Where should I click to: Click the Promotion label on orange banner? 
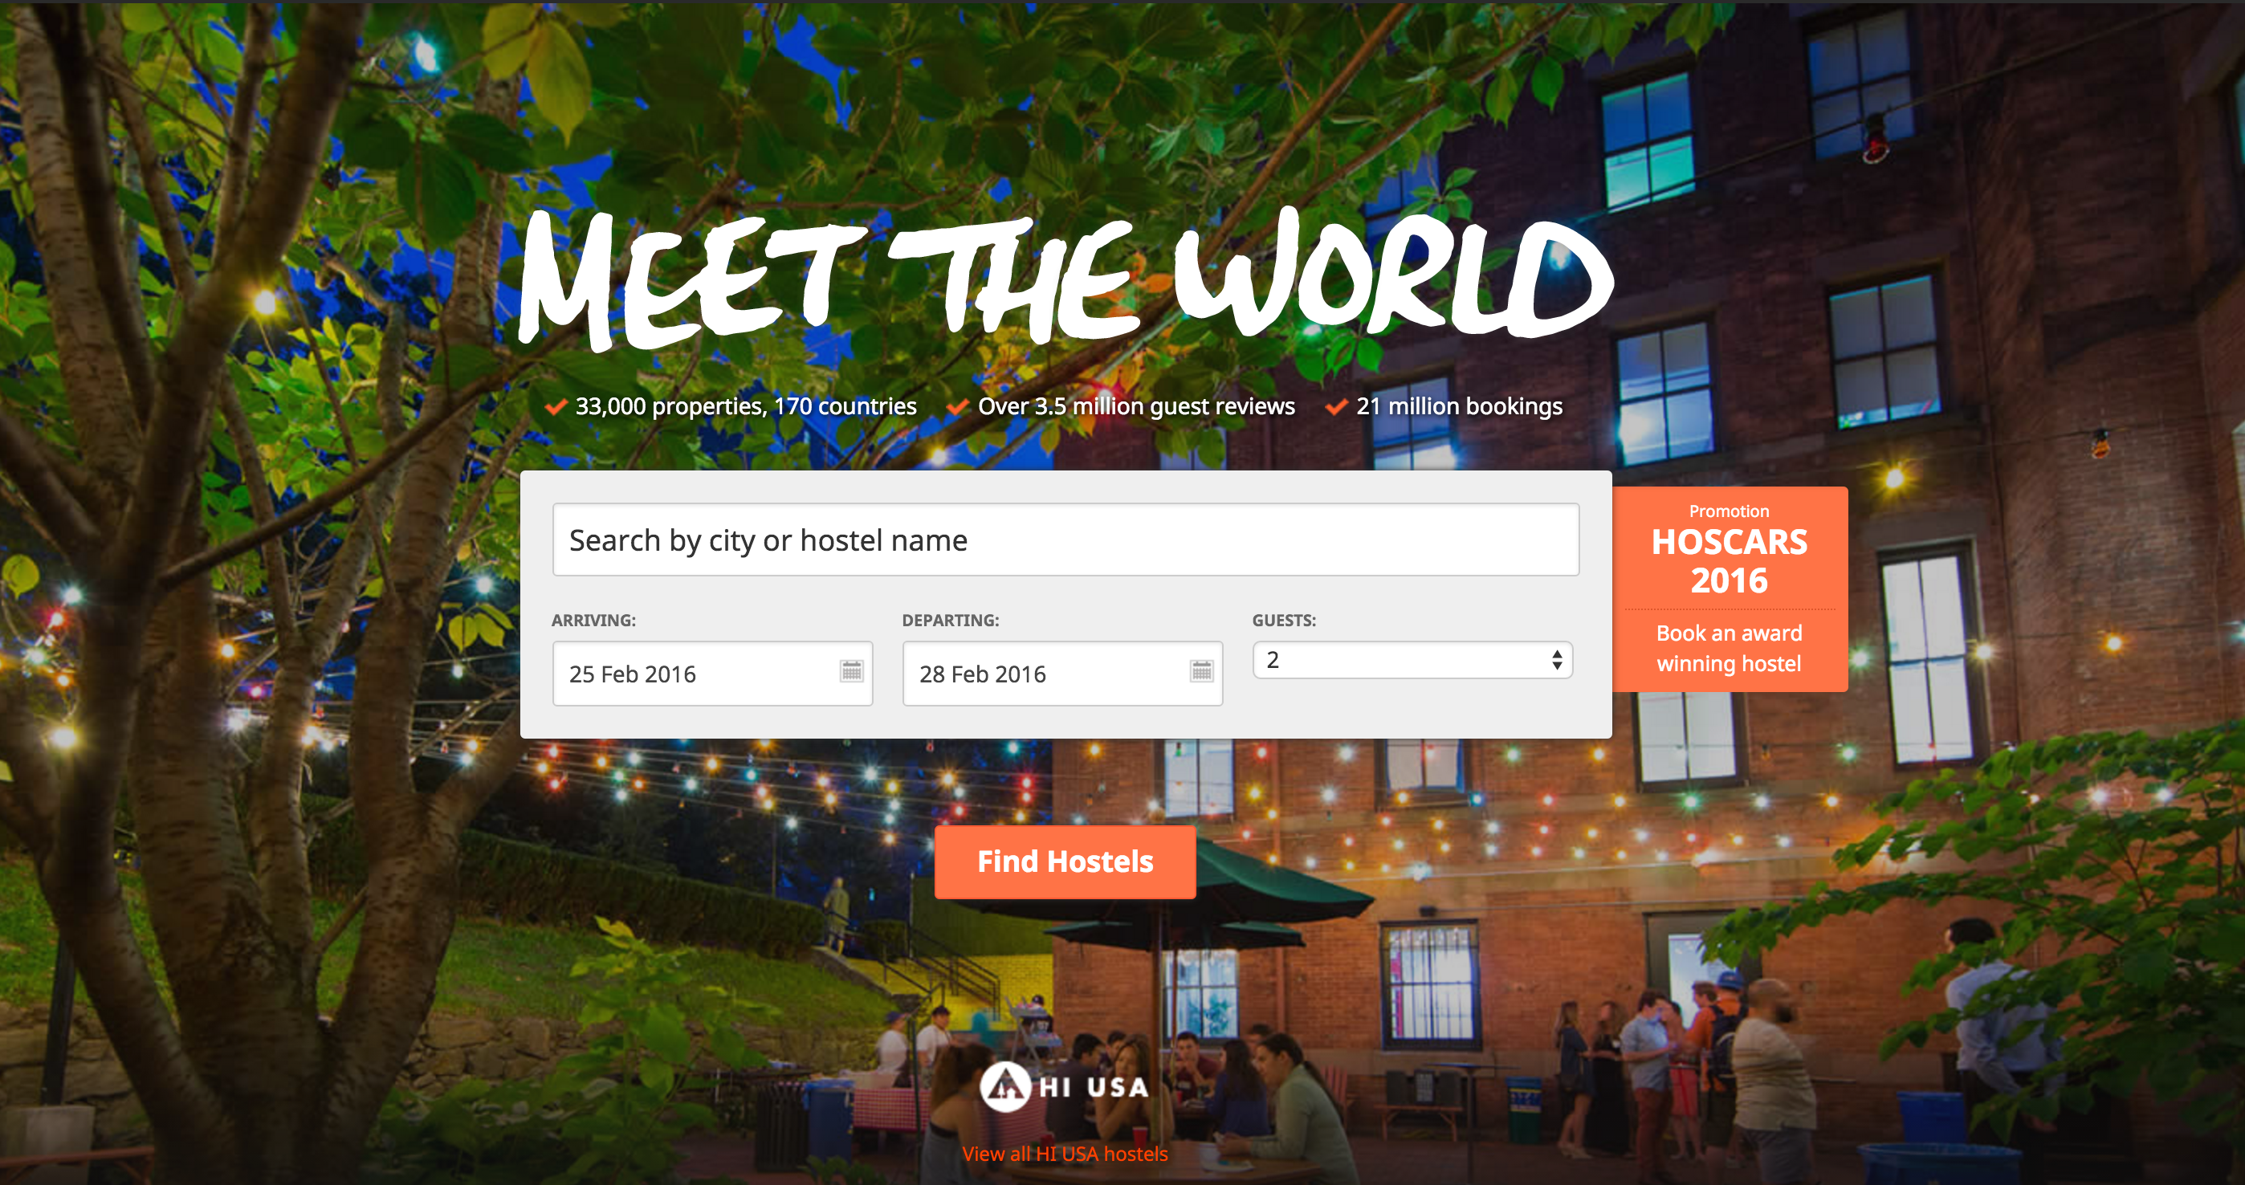click(x=1729, y=511)
